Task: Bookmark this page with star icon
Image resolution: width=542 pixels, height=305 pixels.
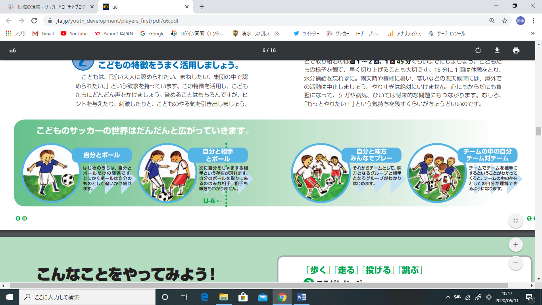Action: coord(505,21)
